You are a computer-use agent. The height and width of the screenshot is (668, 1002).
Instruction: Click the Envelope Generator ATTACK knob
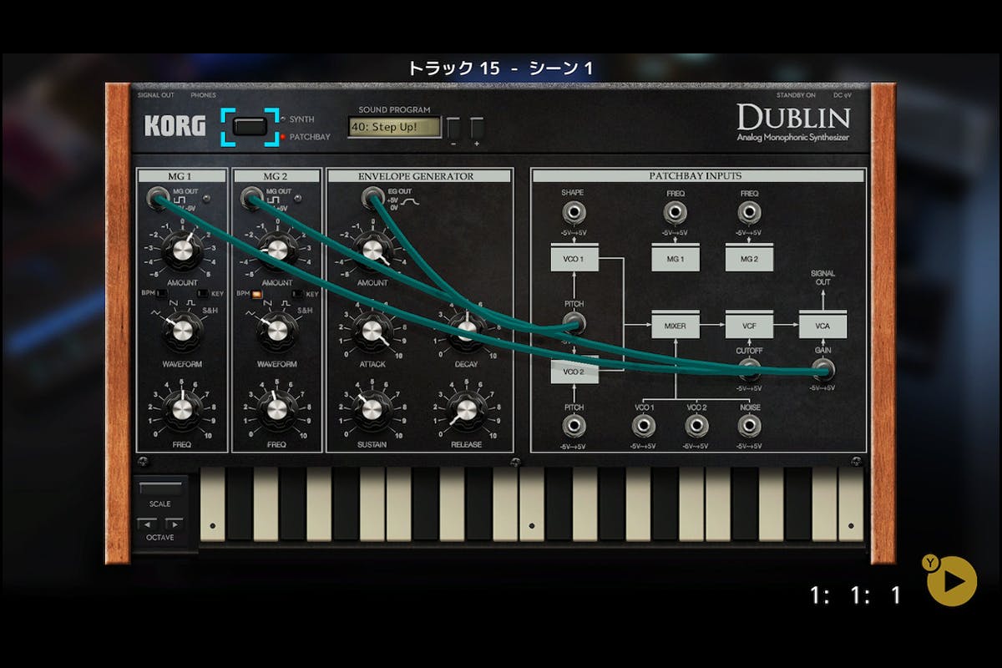click(372, 332)
